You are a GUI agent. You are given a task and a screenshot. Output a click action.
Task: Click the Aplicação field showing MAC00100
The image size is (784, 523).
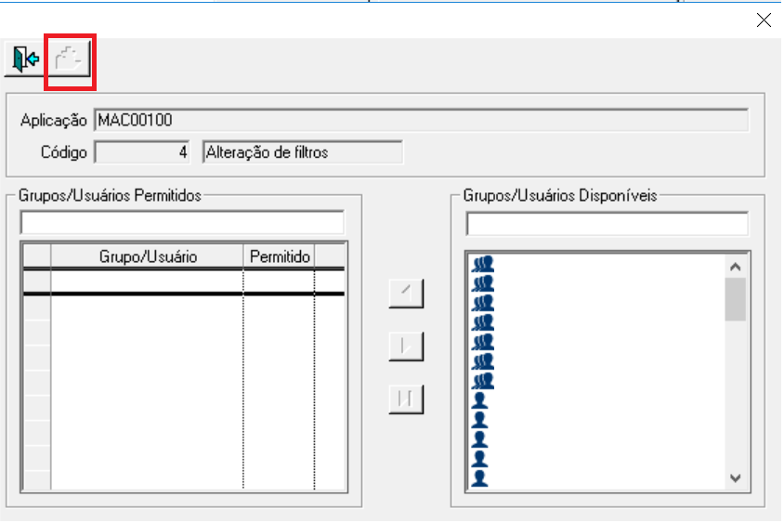[421, 121]
